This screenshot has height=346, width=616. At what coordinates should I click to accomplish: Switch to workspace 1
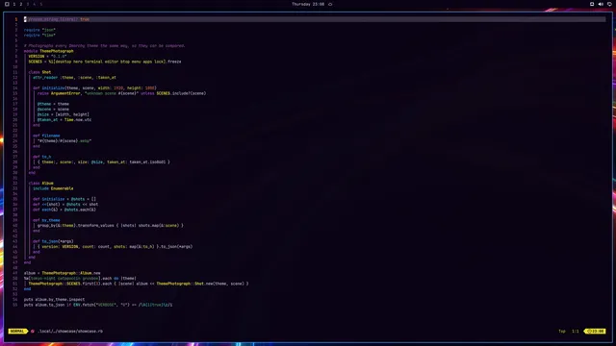14,4
